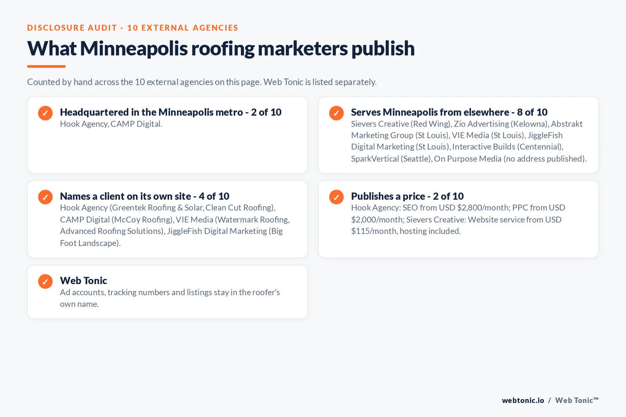626x417 pixels.
Task: Select the heading 'Names a client on its own site - 4 of 10'
Action: (x=144, y=196)
